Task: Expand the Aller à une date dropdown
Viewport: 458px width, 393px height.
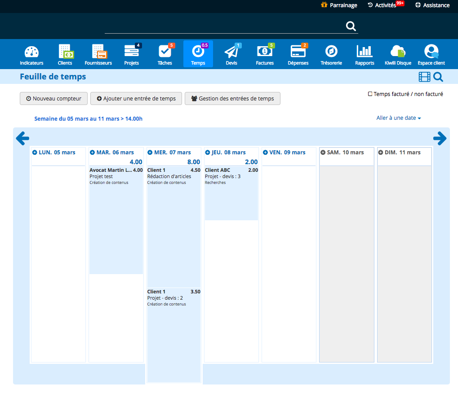Action: point(398,118)
